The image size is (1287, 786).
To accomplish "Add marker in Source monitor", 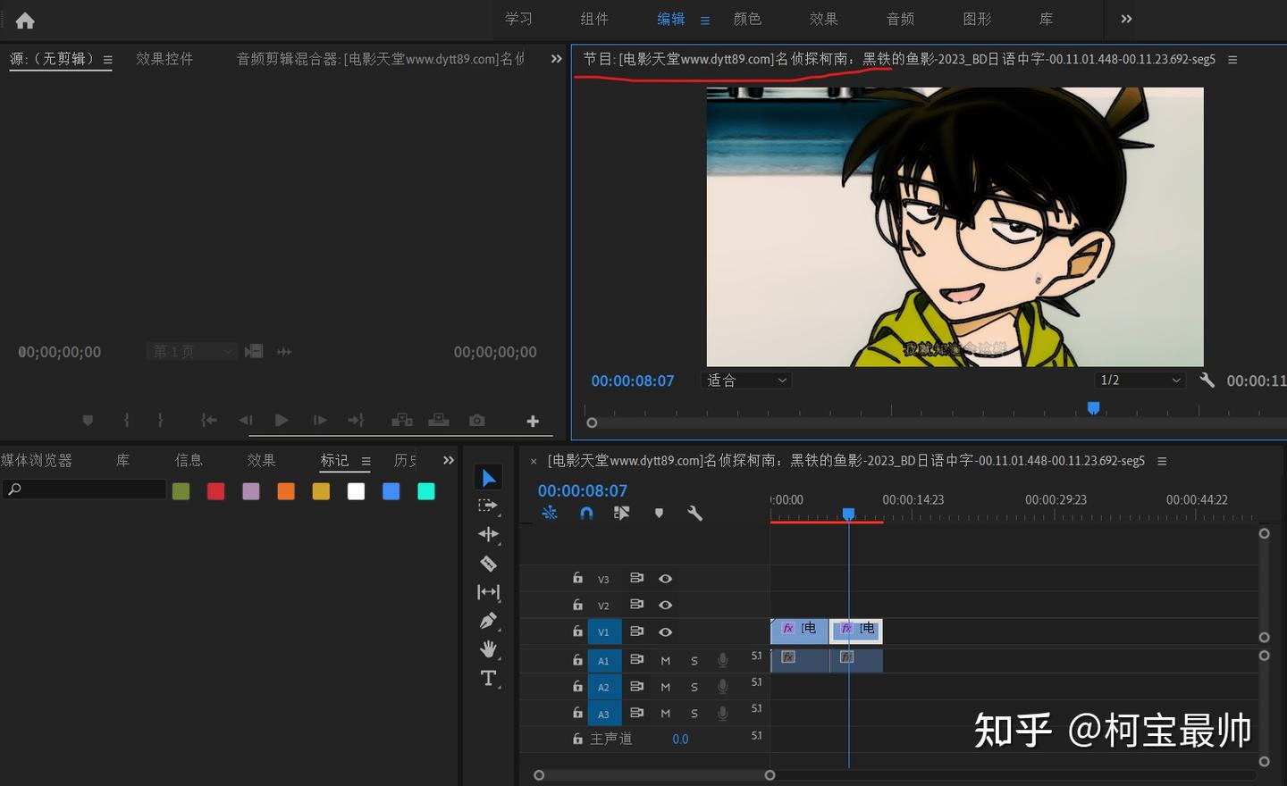I will [88, 420].
